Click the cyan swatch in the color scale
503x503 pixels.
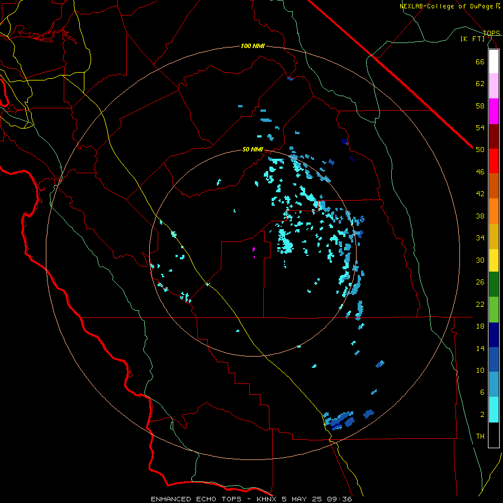tap(493, 410)
